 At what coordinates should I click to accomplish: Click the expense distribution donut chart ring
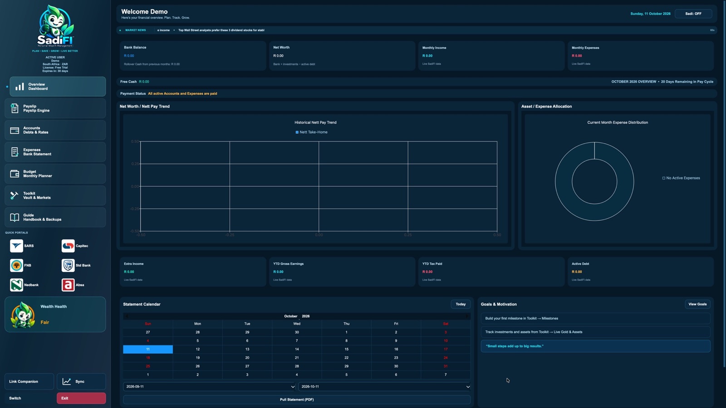pyautogui.click(x=563, y=182)
